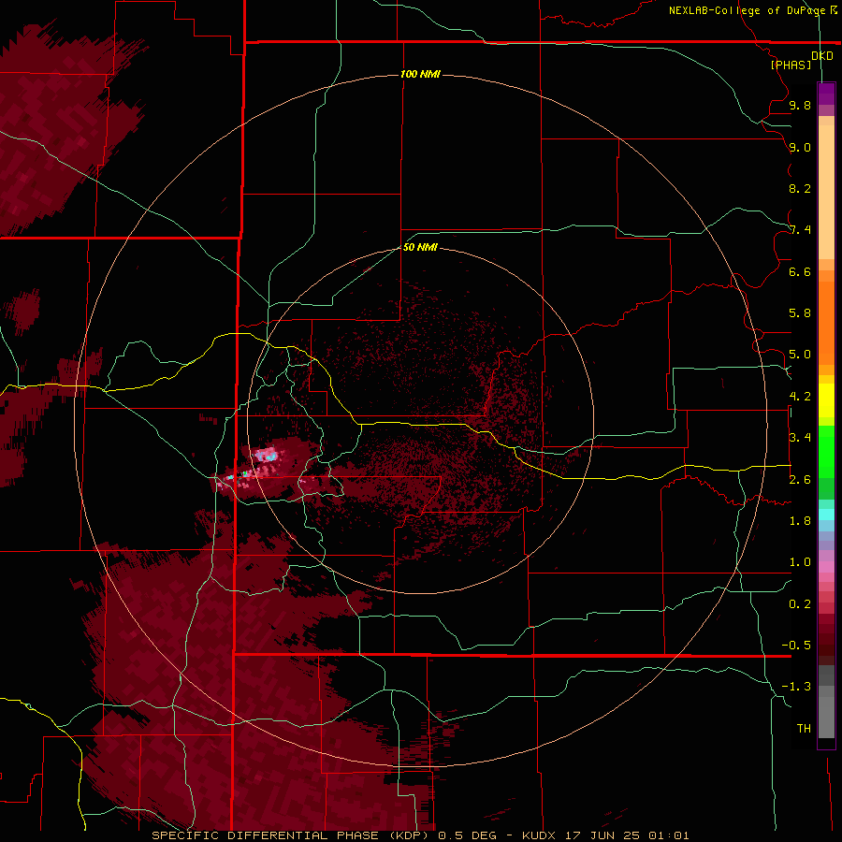842x842 pixels.
Task: Click the -0.5 scale value
Action: click(x=796, y=646)
